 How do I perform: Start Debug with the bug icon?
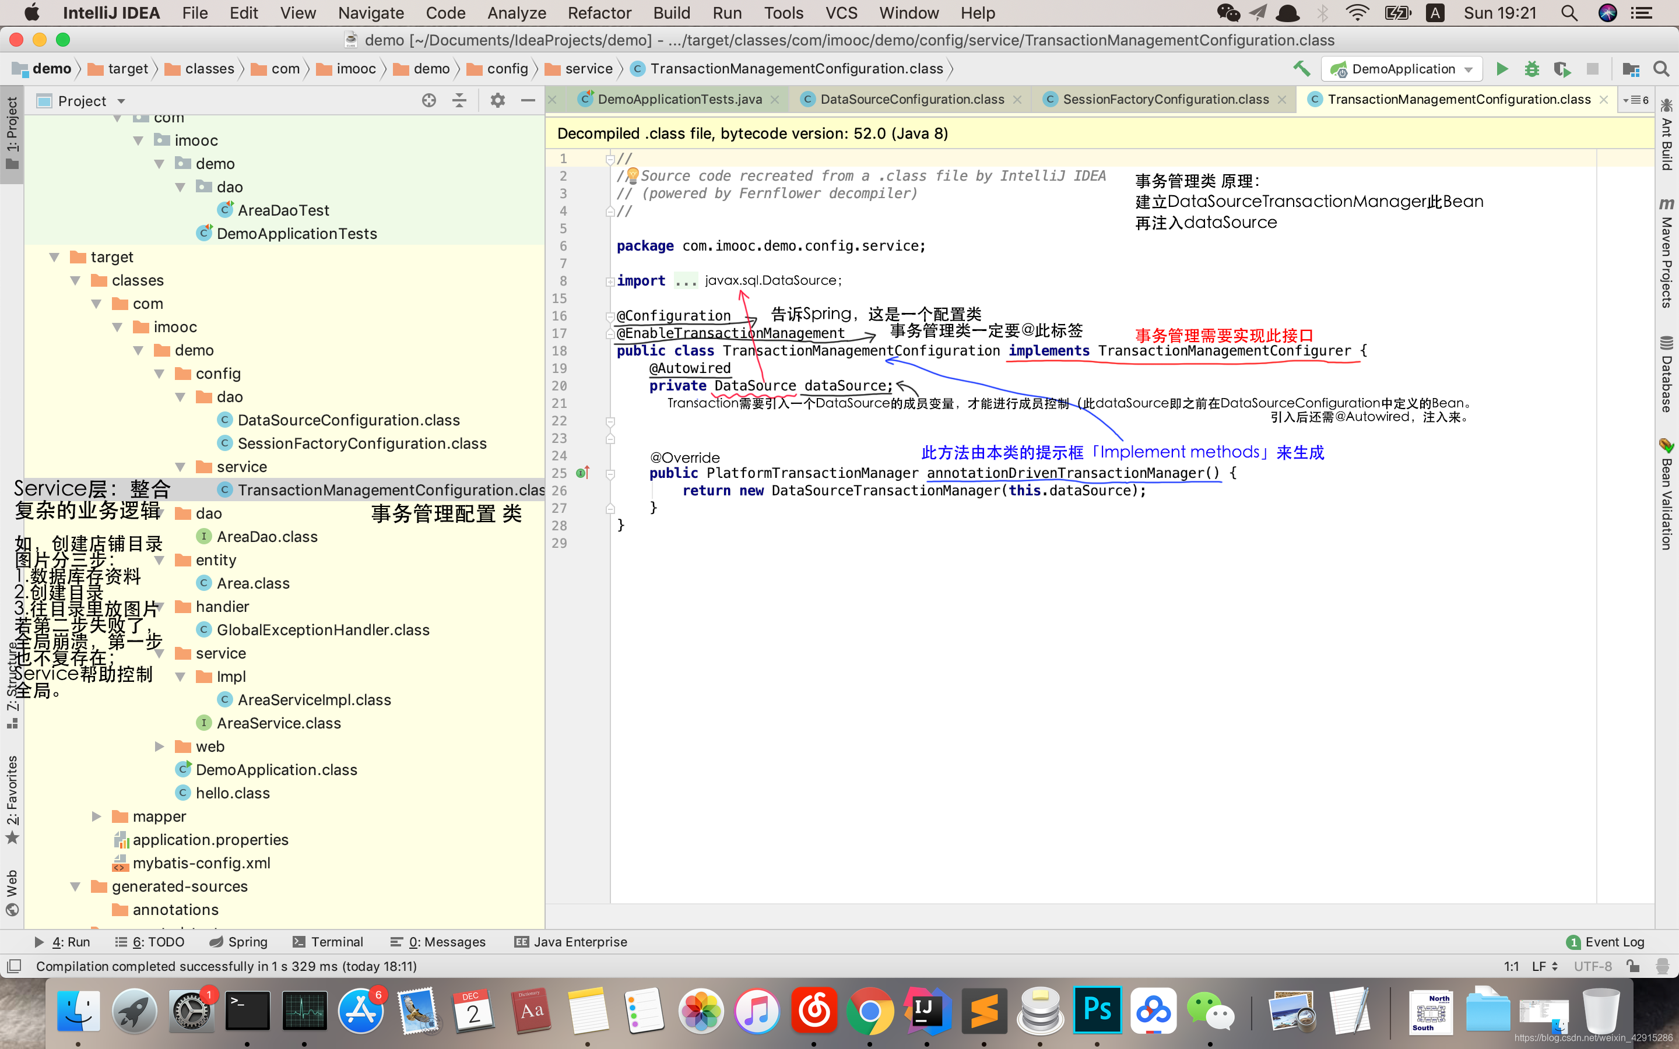[x=1532, y=69]
